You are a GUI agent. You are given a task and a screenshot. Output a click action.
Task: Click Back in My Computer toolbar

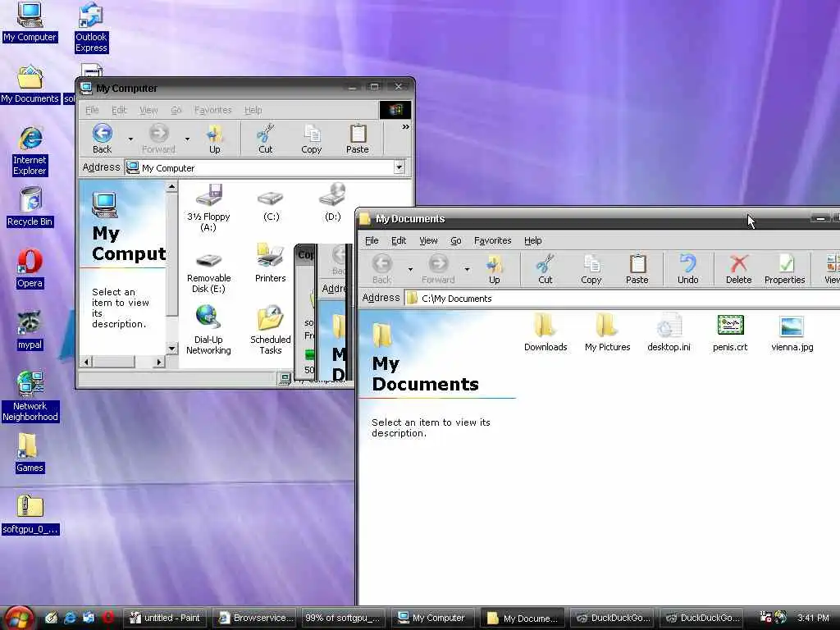tap(102, 139)
